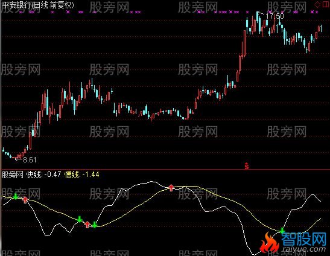Click the red S signal marker

point(247,166)
